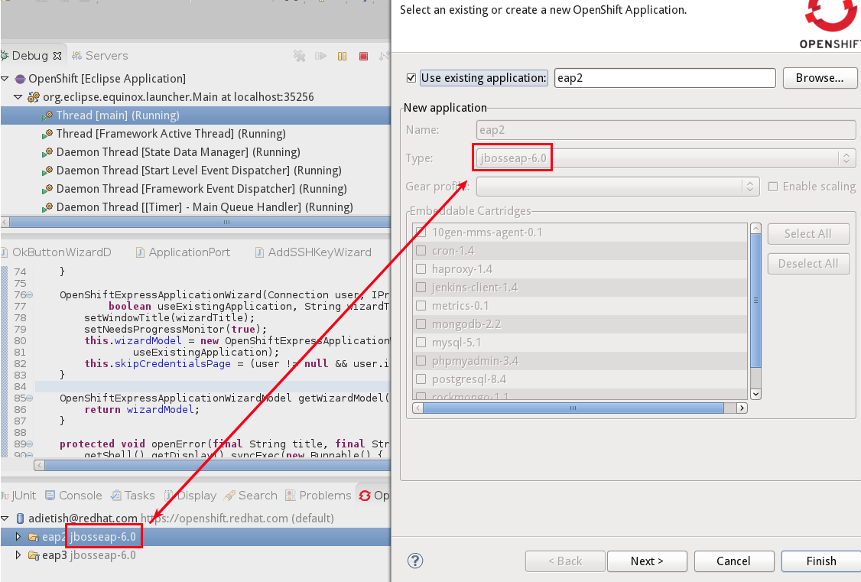Check the postgresql-8.4 cartridge
Screen dimensions: 861x582
421,379
